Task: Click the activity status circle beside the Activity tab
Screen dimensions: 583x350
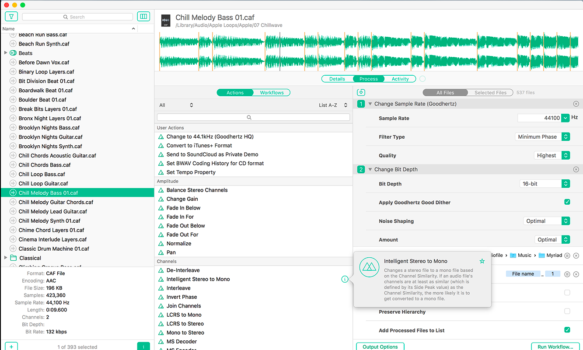Action: coord(422,79)
